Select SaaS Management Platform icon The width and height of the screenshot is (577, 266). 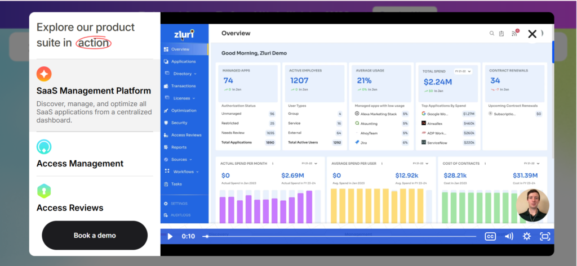[44, 74]
